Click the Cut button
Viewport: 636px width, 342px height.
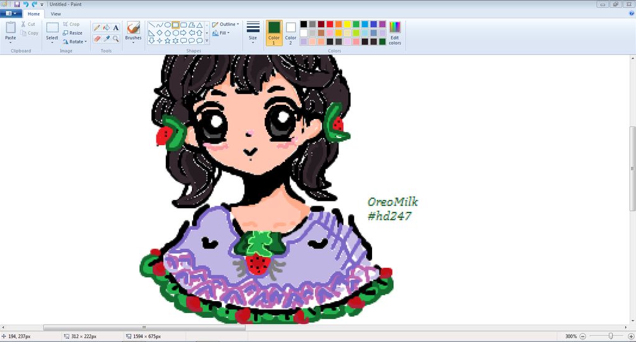28,24
